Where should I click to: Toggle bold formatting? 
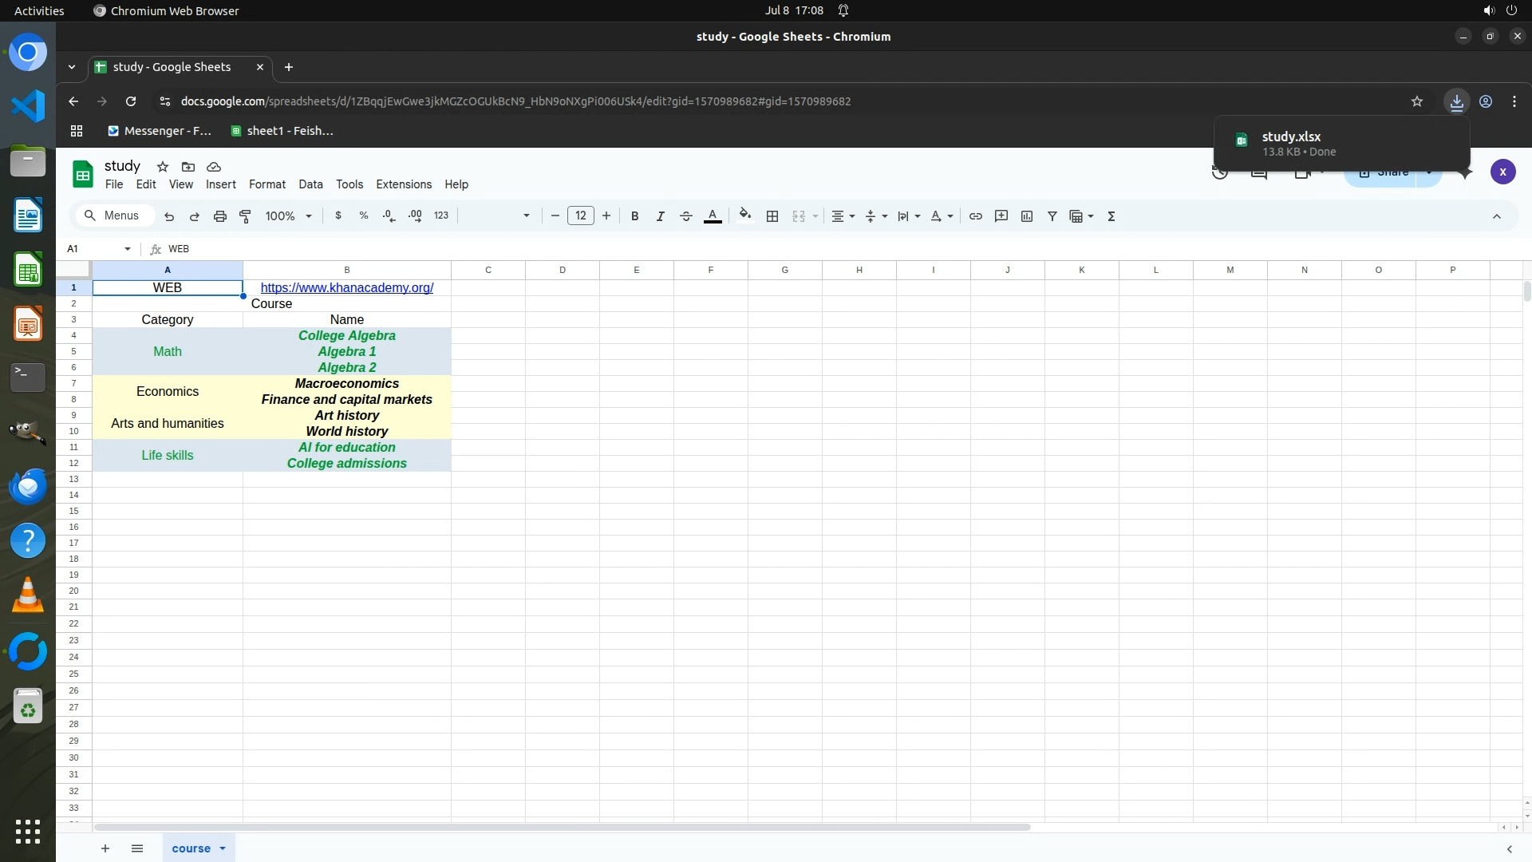click(635, 216)
